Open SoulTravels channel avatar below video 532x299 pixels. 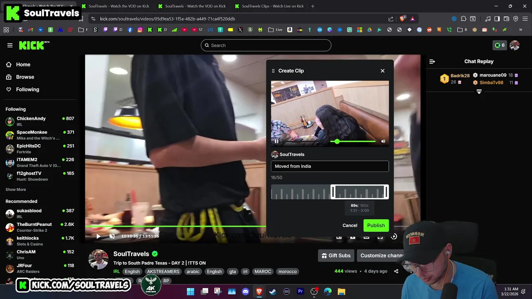(99, 260)
